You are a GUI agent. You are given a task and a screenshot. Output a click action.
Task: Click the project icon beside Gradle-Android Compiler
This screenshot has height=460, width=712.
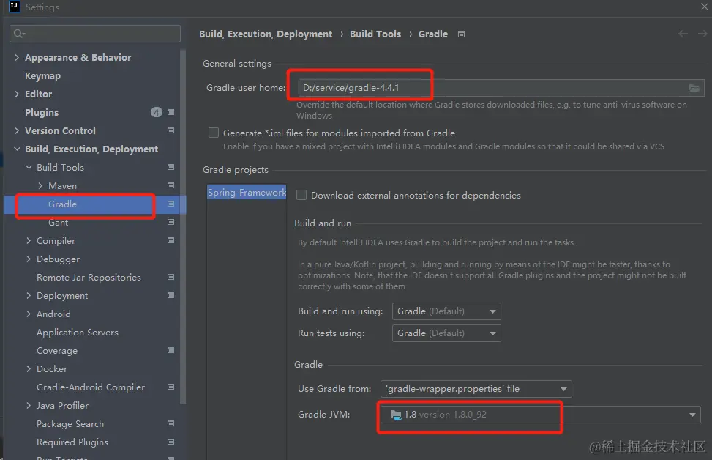[x=170, y=387]
